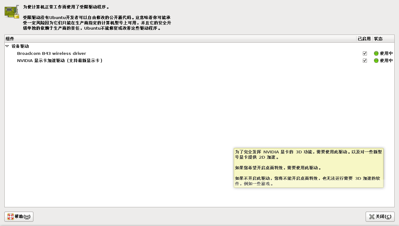Click the 状态 column header
This screenshot has width=399, height=226.
[x=383, y=39]
